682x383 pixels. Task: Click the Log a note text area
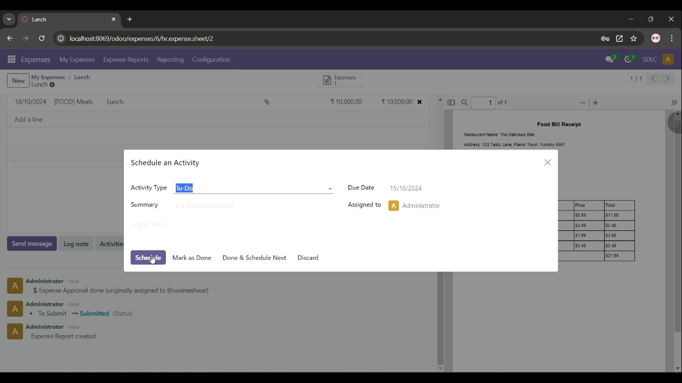[341, 224]
